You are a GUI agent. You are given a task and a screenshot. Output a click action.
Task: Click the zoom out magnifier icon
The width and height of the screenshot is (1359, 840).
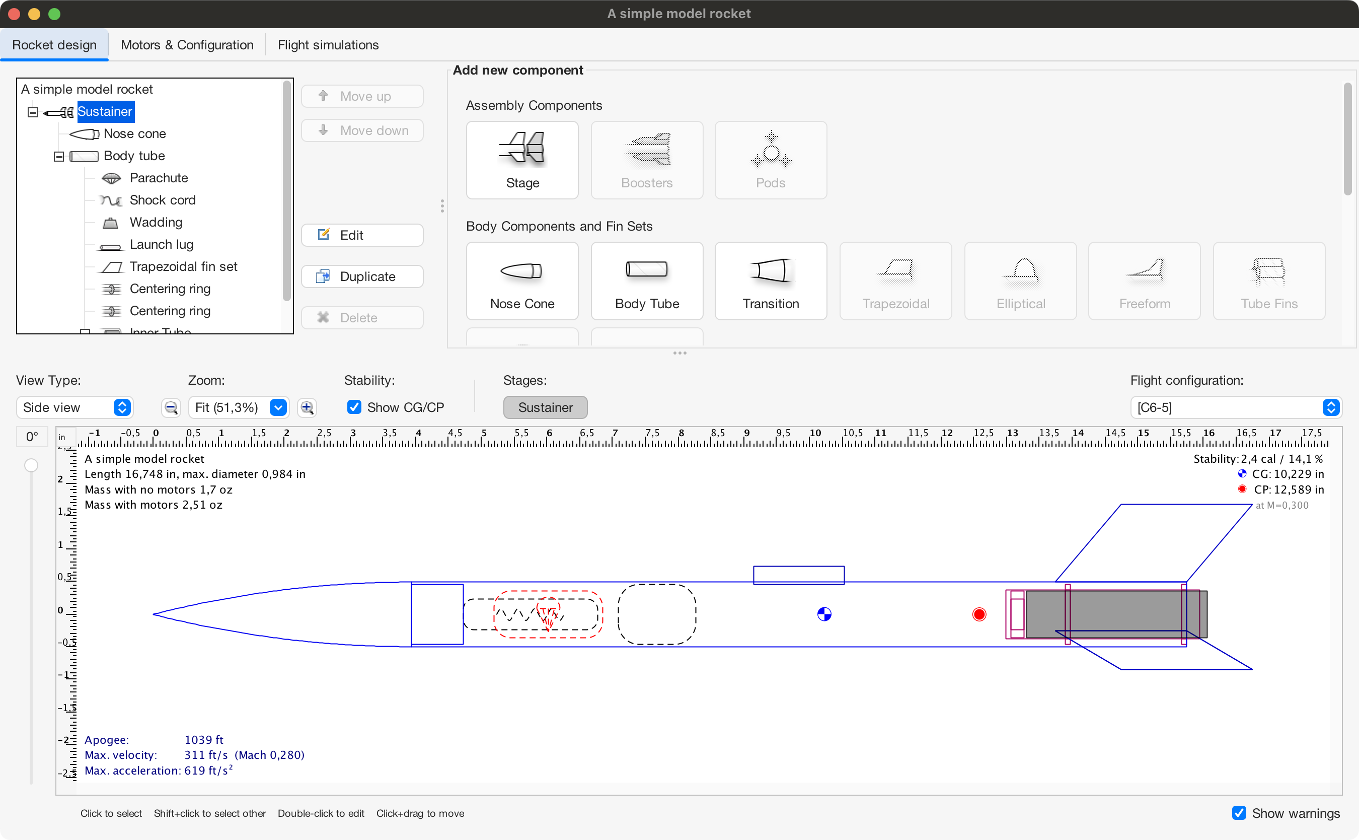[172, 408]
